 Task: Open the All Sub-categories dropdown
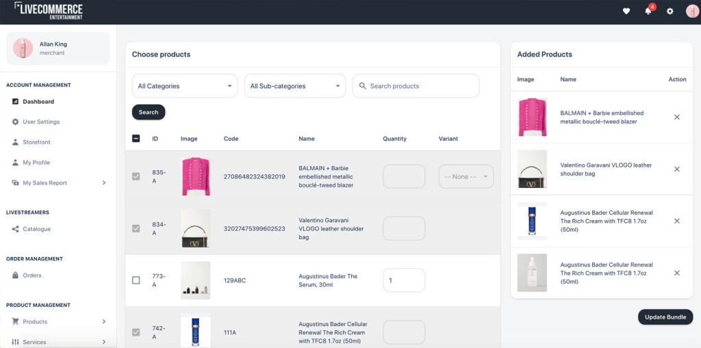point(294,86)
